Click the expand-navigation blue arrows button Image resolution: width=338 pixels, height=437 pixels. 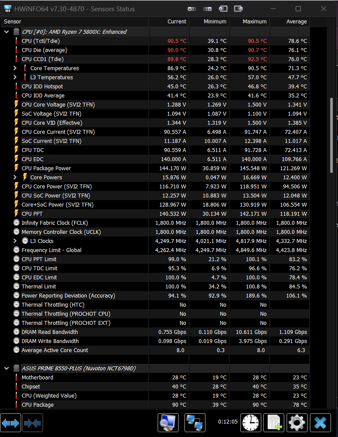click(10, 423)
